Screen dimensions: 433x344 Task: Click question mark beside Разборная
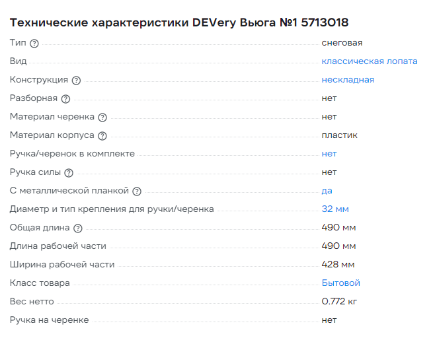[65, 98]
